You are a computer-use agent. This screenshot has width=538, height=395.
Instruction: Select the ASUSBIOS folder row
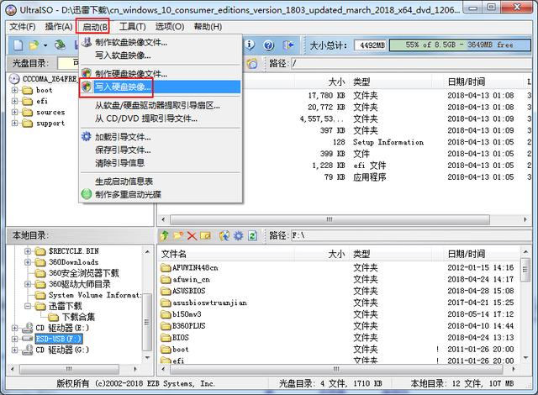(x=340, y=291)
